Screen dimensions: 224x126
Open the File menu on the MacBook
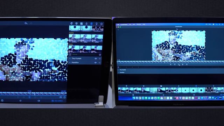130,24
